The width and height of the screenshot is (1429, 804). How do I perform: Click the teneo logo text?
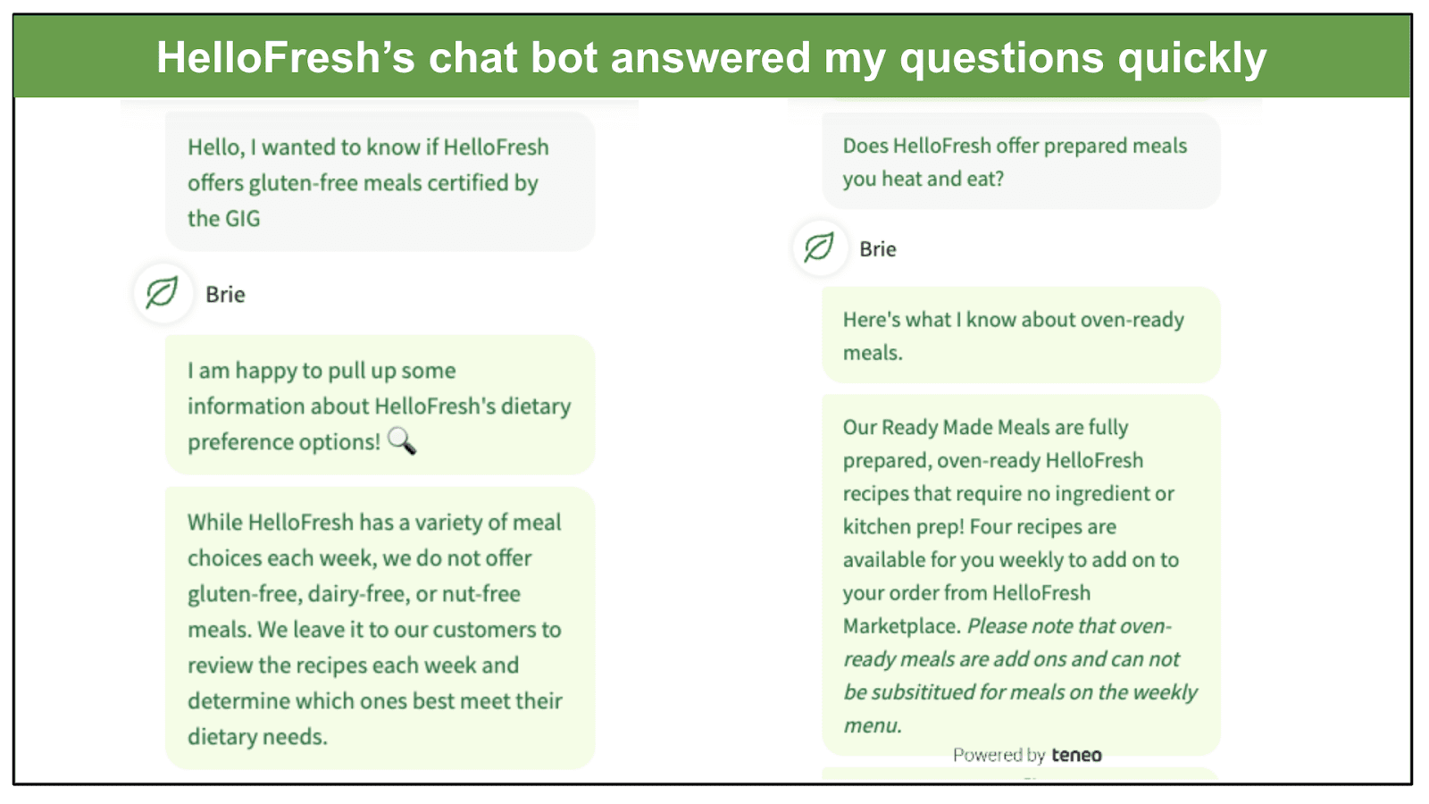1076,755
